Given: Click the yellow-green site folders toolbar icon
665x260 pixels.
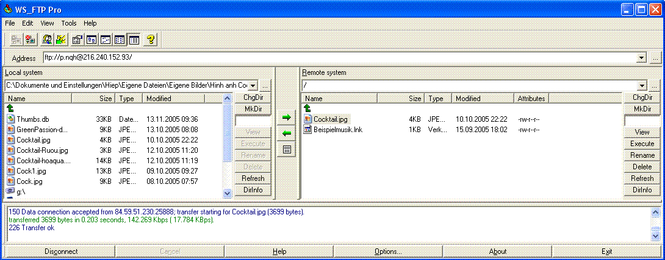Looking at the screenshot, I should click(x=61, y=40).
